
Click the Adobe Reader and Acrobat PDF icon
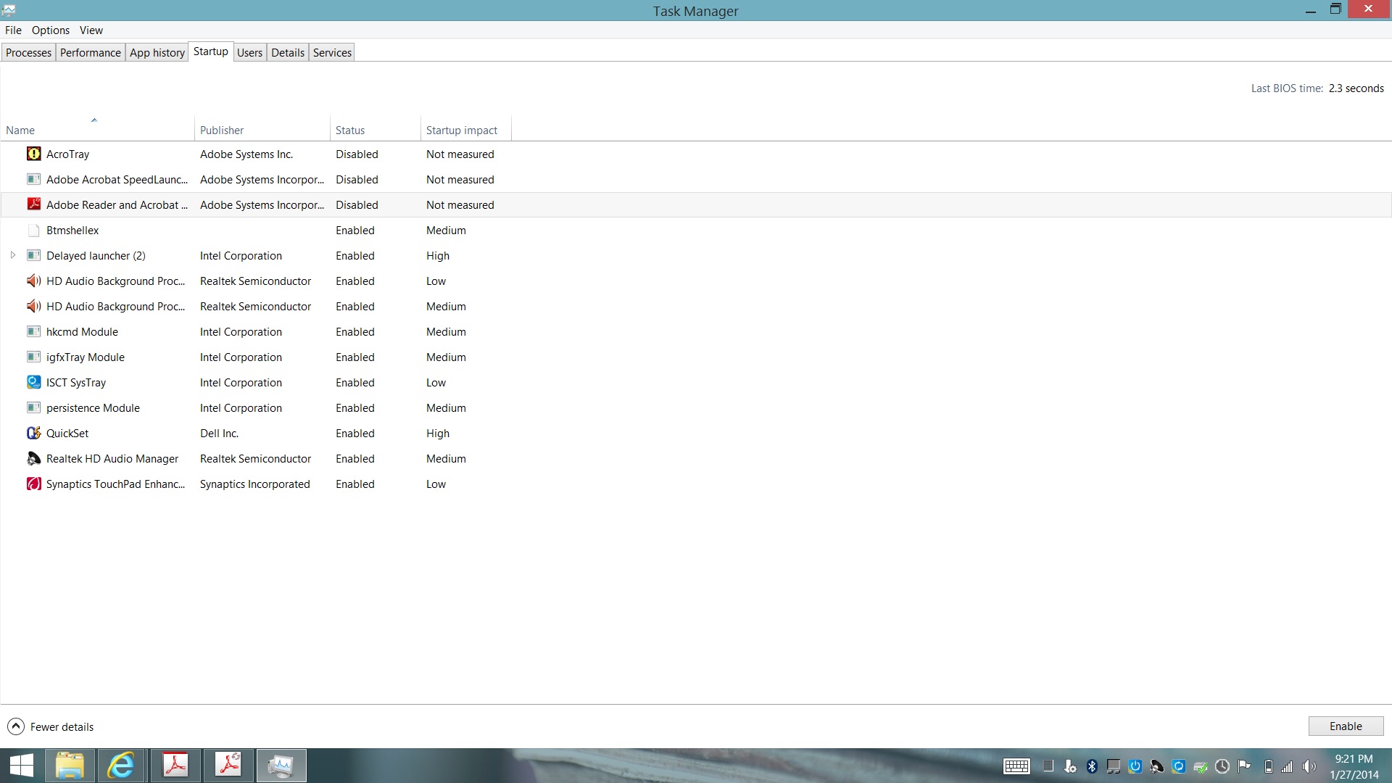point(33,204)
